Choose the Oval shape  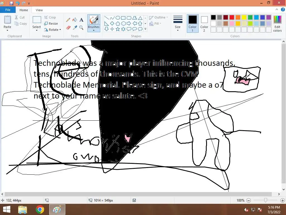(118, 18)
